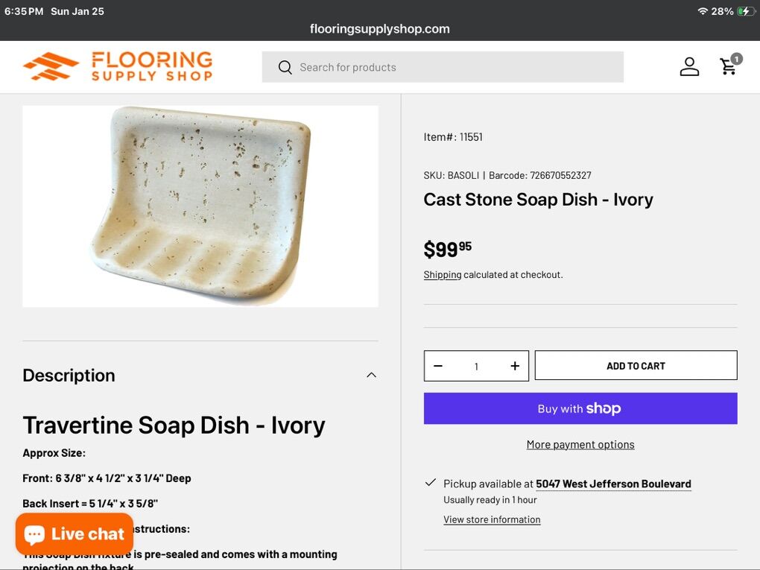
Task: Open More payment options link
Action: pos(580,445)
